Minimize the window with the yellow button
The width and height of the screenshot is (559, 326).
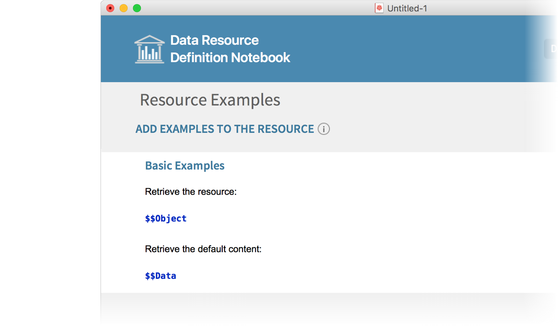coord(123,8)
